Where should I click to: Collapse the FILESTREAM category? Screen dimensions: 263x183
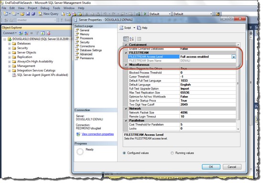pos(126,53)
